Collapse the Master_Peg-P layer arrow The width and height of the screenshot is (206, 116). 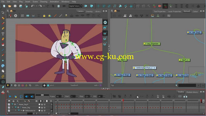12,104
